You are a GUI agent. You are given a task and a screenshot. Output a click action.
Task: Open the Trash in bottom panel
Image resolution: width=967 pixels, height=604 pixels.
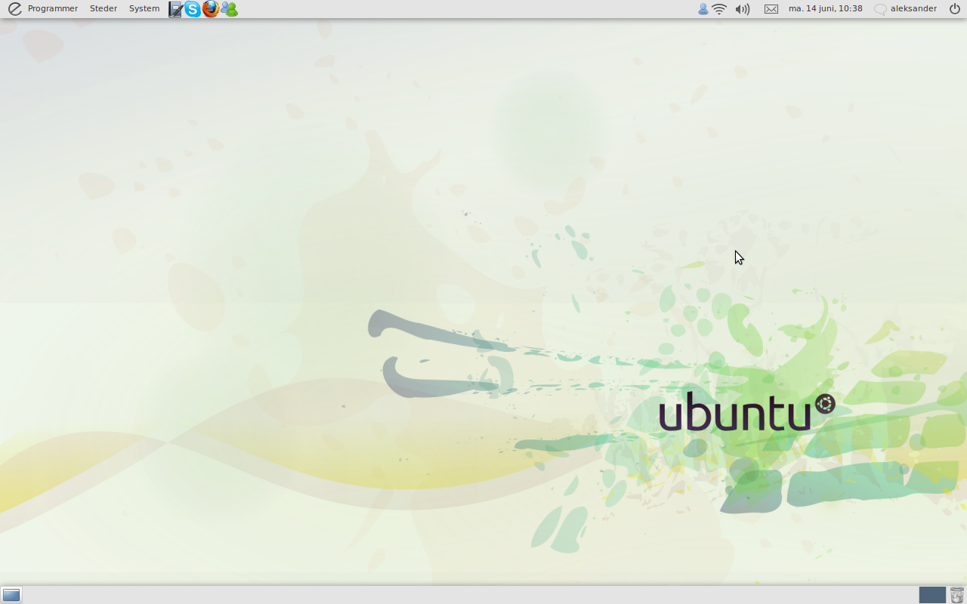(x=957, y=595)
